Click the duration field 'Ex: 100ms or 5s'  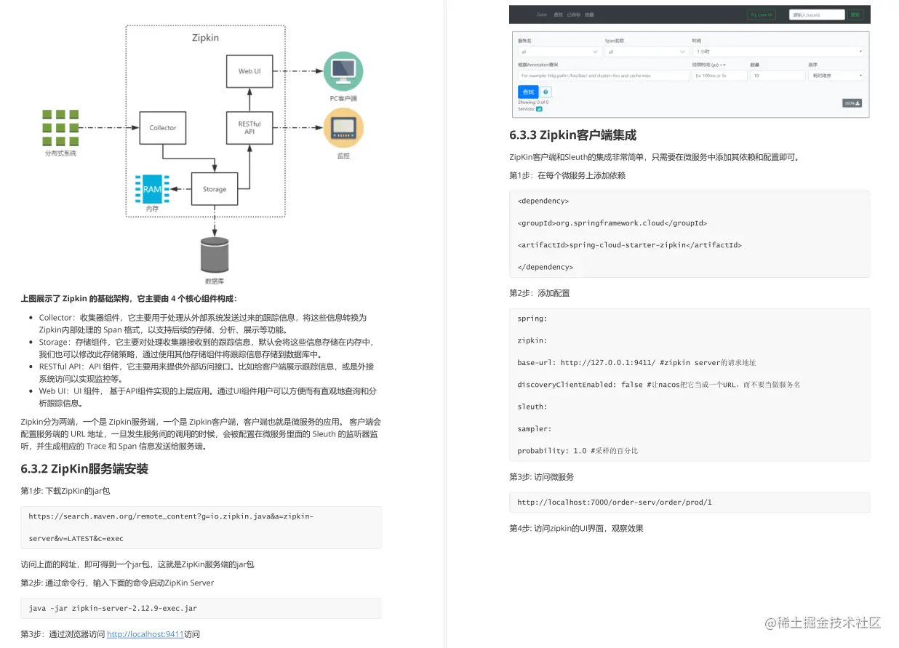coord(719,75)
